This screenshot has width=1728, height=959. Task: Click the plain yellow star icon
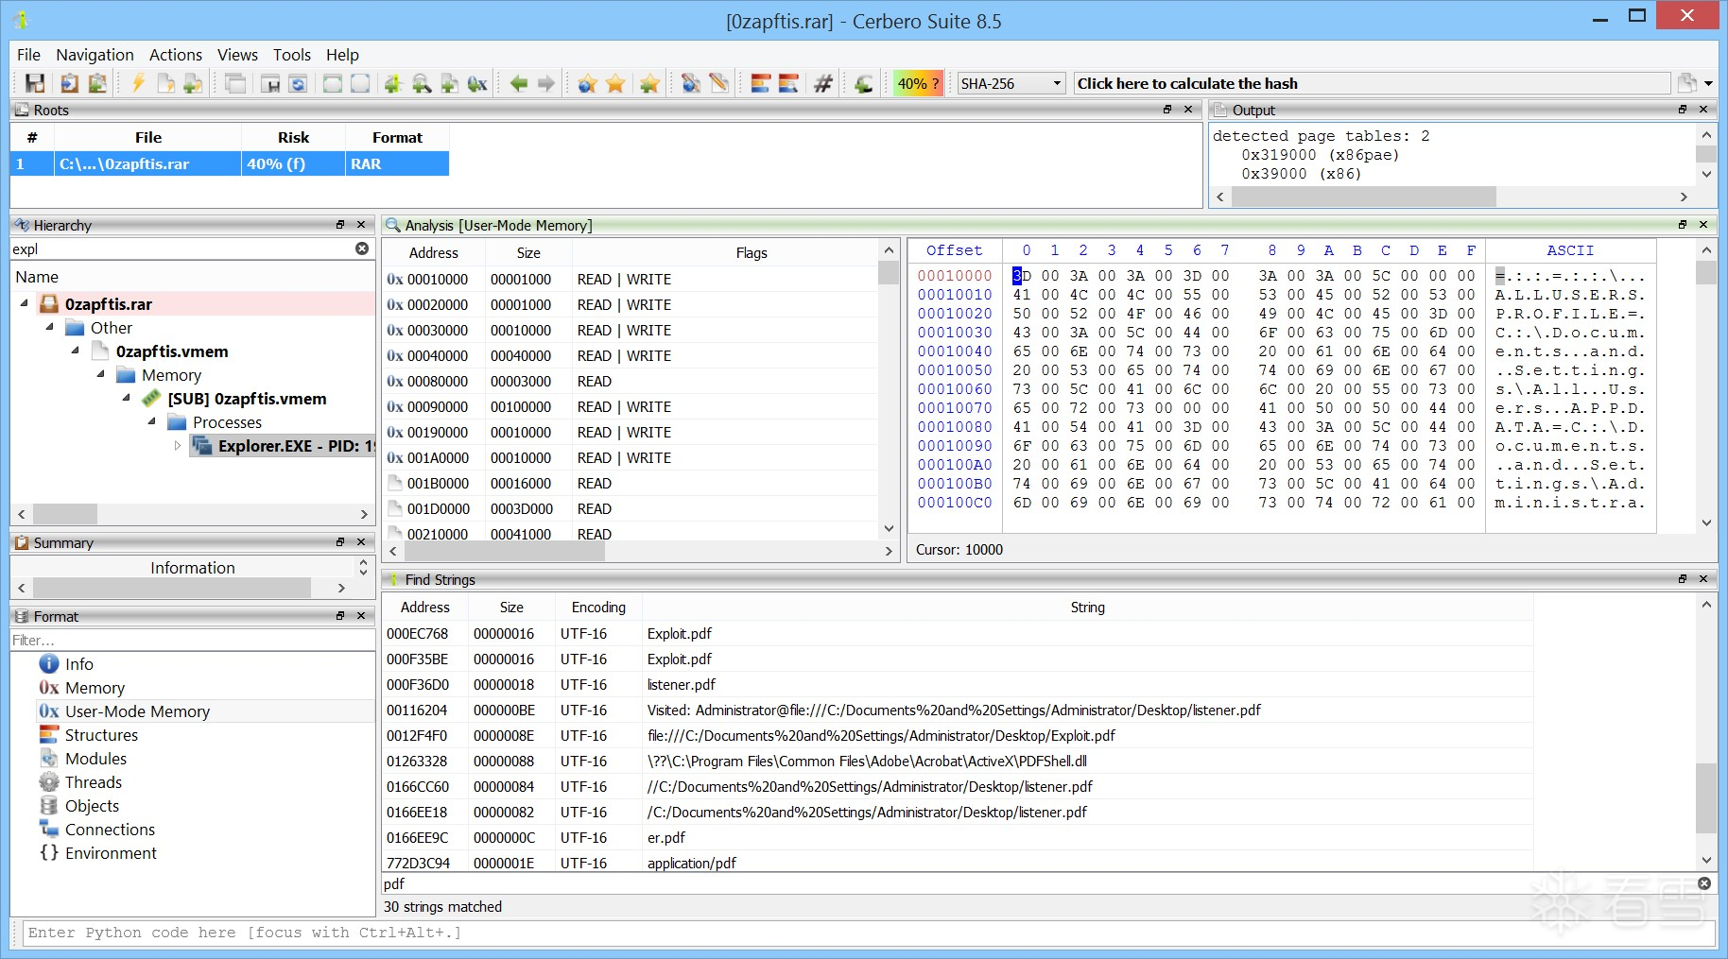pyautogui.click(x=615, y=84)
